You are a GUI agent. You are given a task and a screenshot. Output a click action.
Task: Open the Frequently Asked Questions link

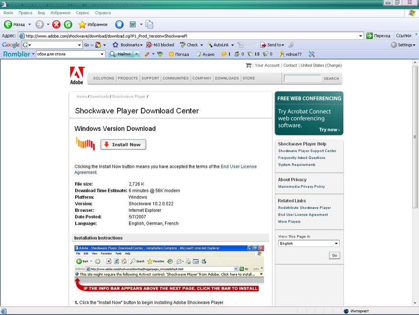coord(302,157)
